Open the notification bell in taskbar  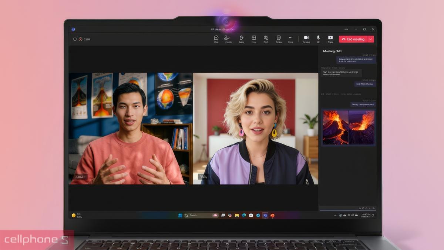(373, 215)
